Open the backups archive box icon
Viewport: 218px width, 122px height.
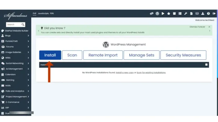[174, 14]
